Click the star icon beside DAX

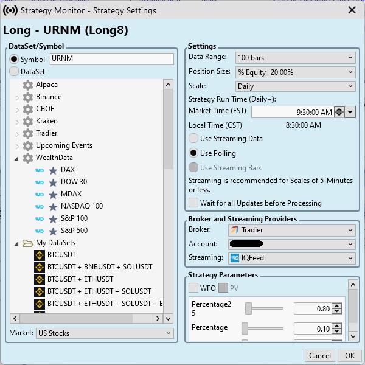[x=53, y=170]
